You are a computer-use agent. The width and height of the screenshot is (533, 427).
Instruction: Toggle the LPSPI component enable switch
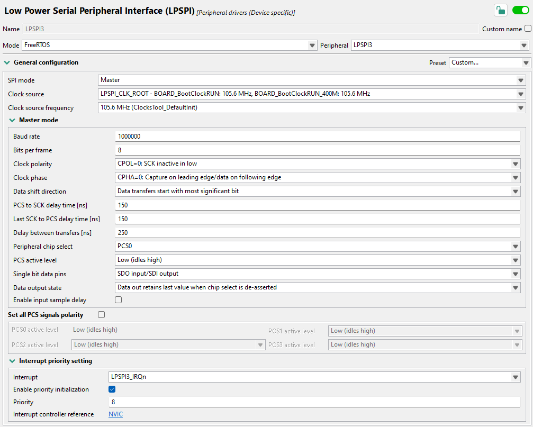pos(520,10)
